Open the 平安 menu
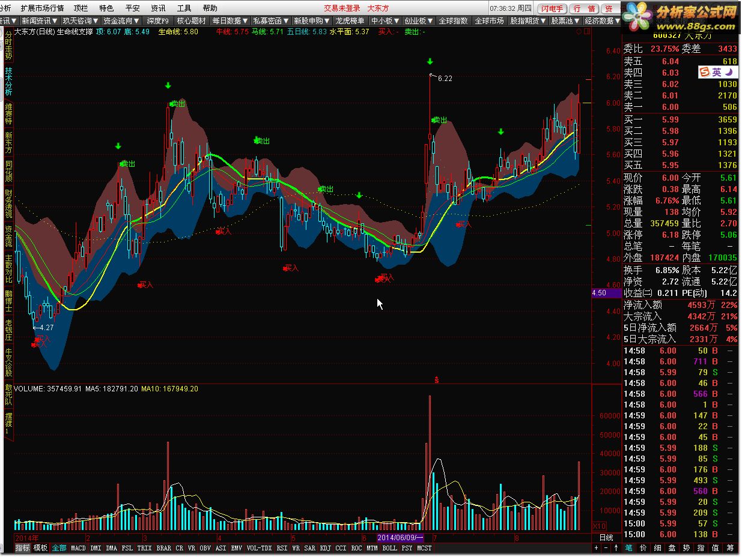Image resolution: width=742 pixels, height=557 pixels. coord(132,8)
